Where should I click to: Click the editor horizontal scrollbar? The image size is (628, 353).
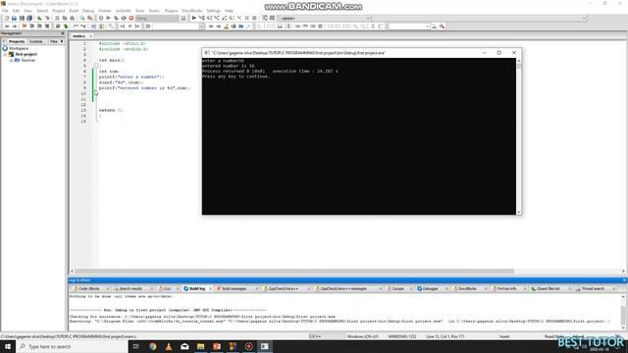(x=294, y=271)
